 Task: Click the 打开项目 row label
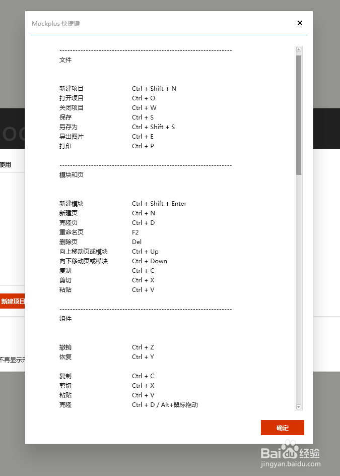pyautogui.click(x=72, y=98)
